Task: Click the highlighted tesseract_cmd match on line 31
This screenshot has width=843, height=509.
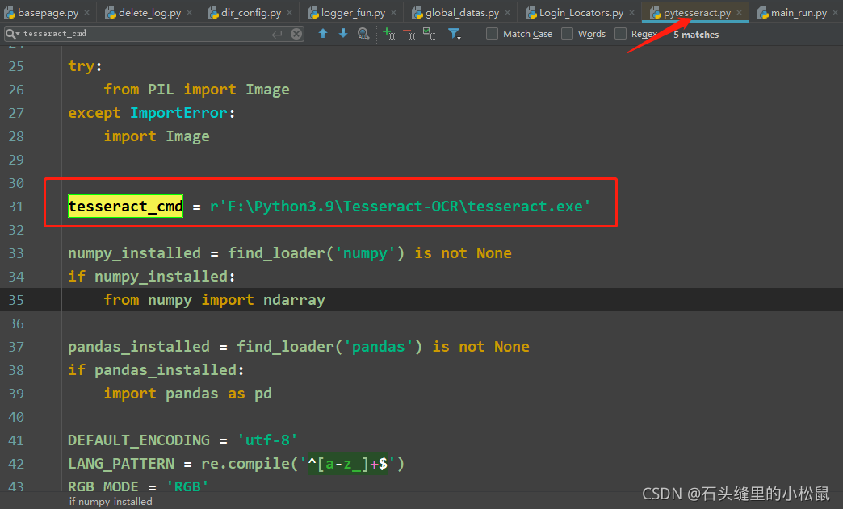Action: [125, 207]
